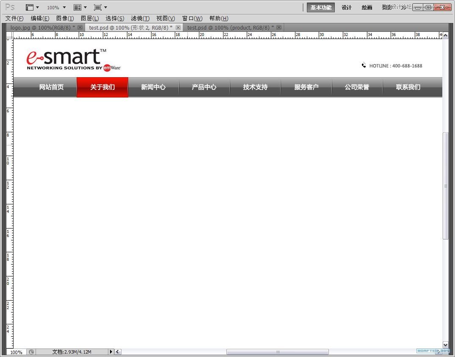Select the 设计 workspace button
This screenshot has height=357, width=455.
coord(347,8)
